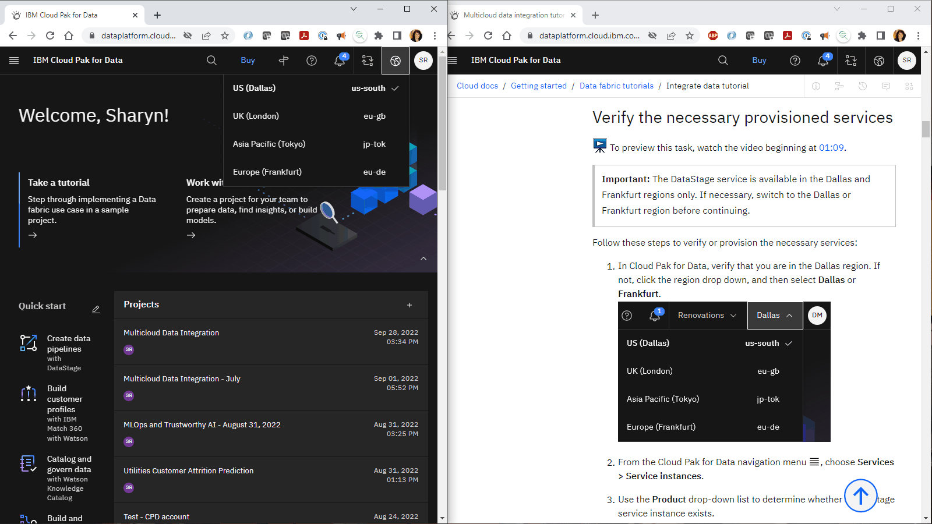
Task: Collapse the Welcome banner with chevron
Action: pos(423,259)
